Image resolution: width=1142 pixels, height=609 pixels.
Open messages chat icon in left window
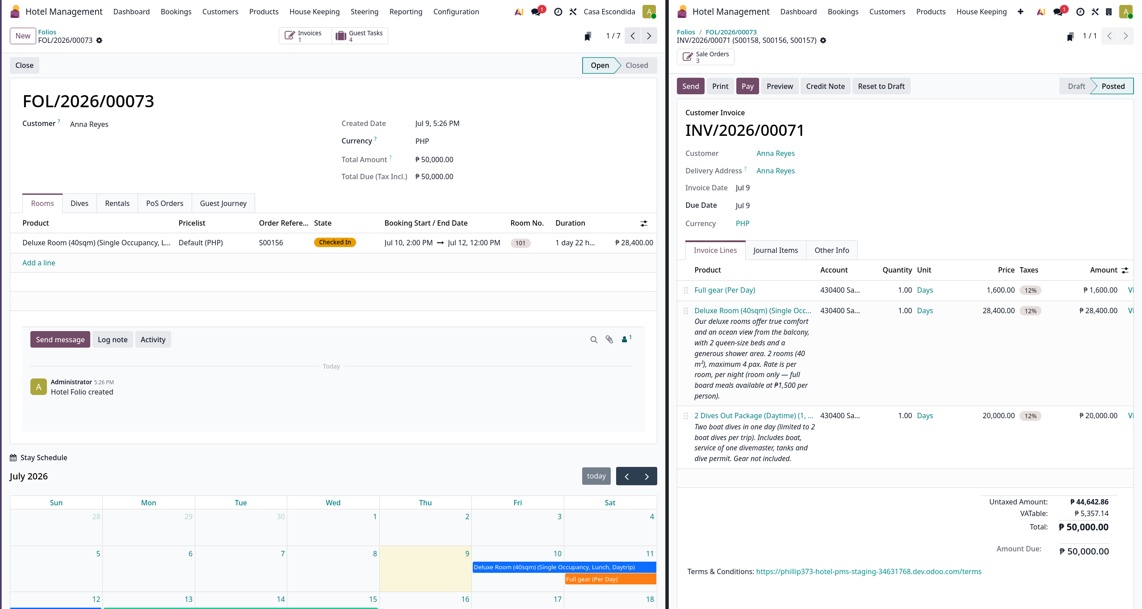(536, 12)
